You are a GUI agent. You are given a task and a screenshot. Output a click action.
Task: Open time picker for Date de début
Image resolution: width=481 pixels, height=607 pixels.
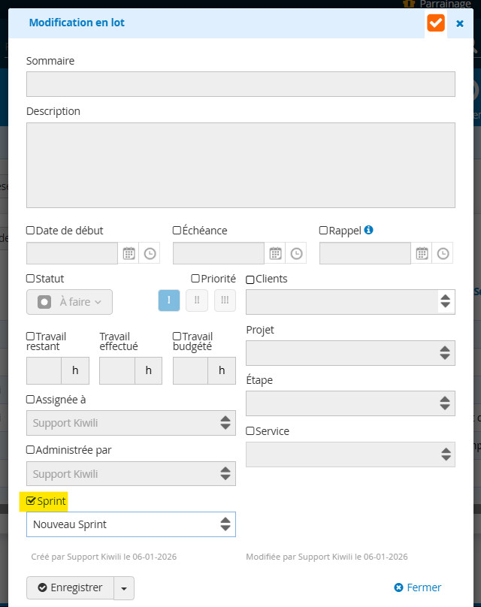click(x=150, y=253)
